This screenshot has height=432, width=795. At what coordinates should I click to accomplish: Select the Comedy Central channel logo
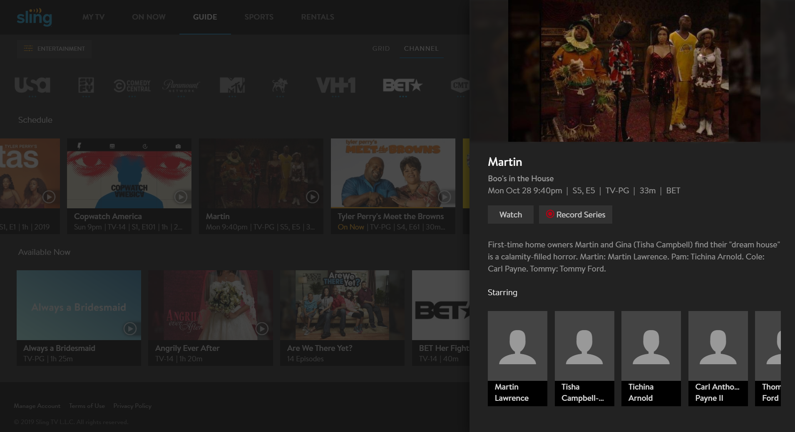[x=132, y=86]
